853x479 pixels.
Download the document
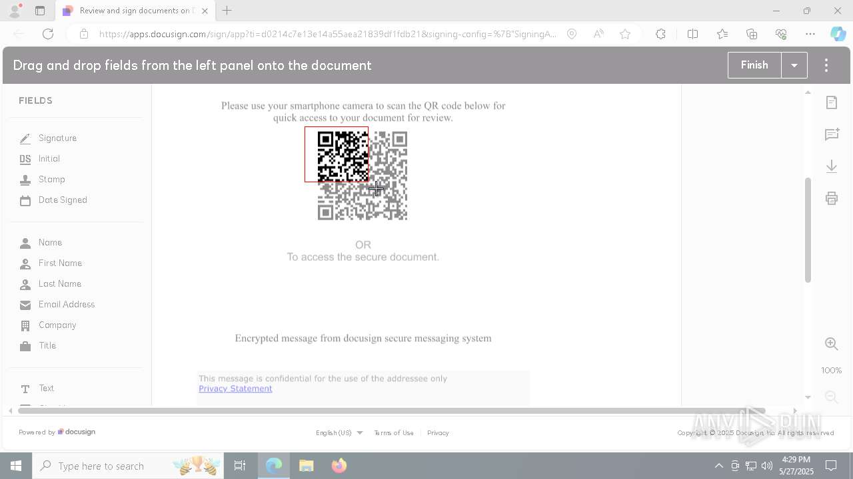[832, 166]
